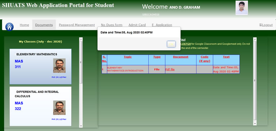Select the Elementary Mathematics MAS 311 class card
Screen dimensions: 276x131
click(41, 67)
